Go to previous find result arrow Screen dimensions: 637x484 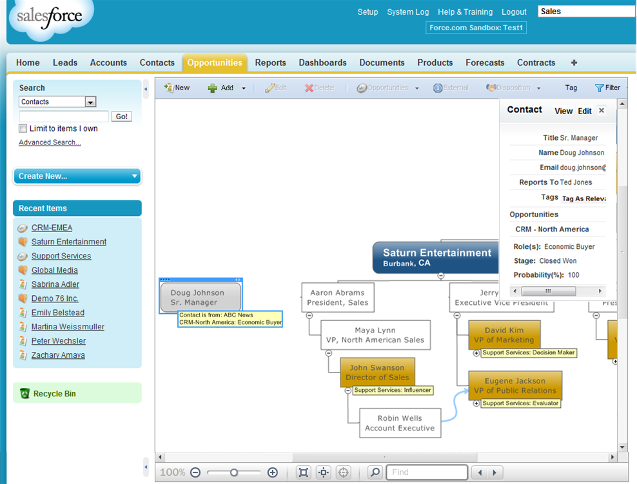coord(480,472)
